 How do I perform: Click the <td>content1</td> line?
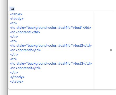[25, 32]
